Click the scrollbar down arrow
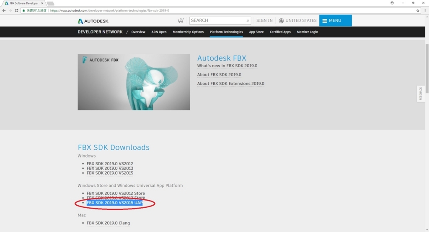 427,230
